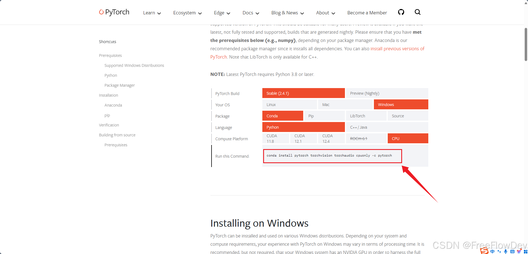Go to Package Manager shortcut
This screenshot has width=528, height=254.
[x=120, y=85]
